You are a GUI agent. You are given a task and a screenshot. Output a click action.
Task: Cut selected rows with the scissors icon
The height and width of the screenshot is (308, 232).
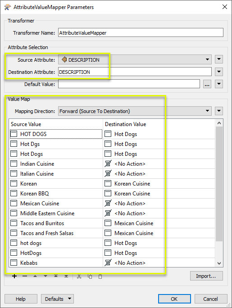tap(79, 276)
